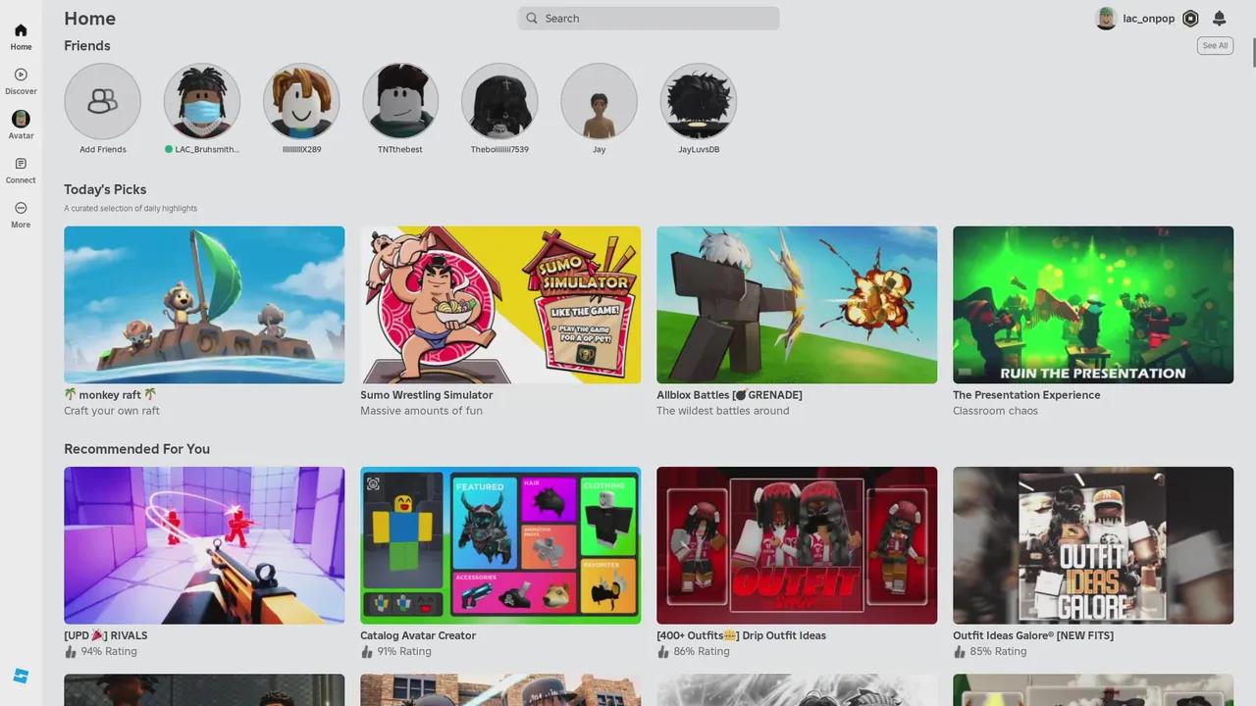Open the Allblox Battles explosion thumbnail

pyautogui.click(x=797, y=305)
